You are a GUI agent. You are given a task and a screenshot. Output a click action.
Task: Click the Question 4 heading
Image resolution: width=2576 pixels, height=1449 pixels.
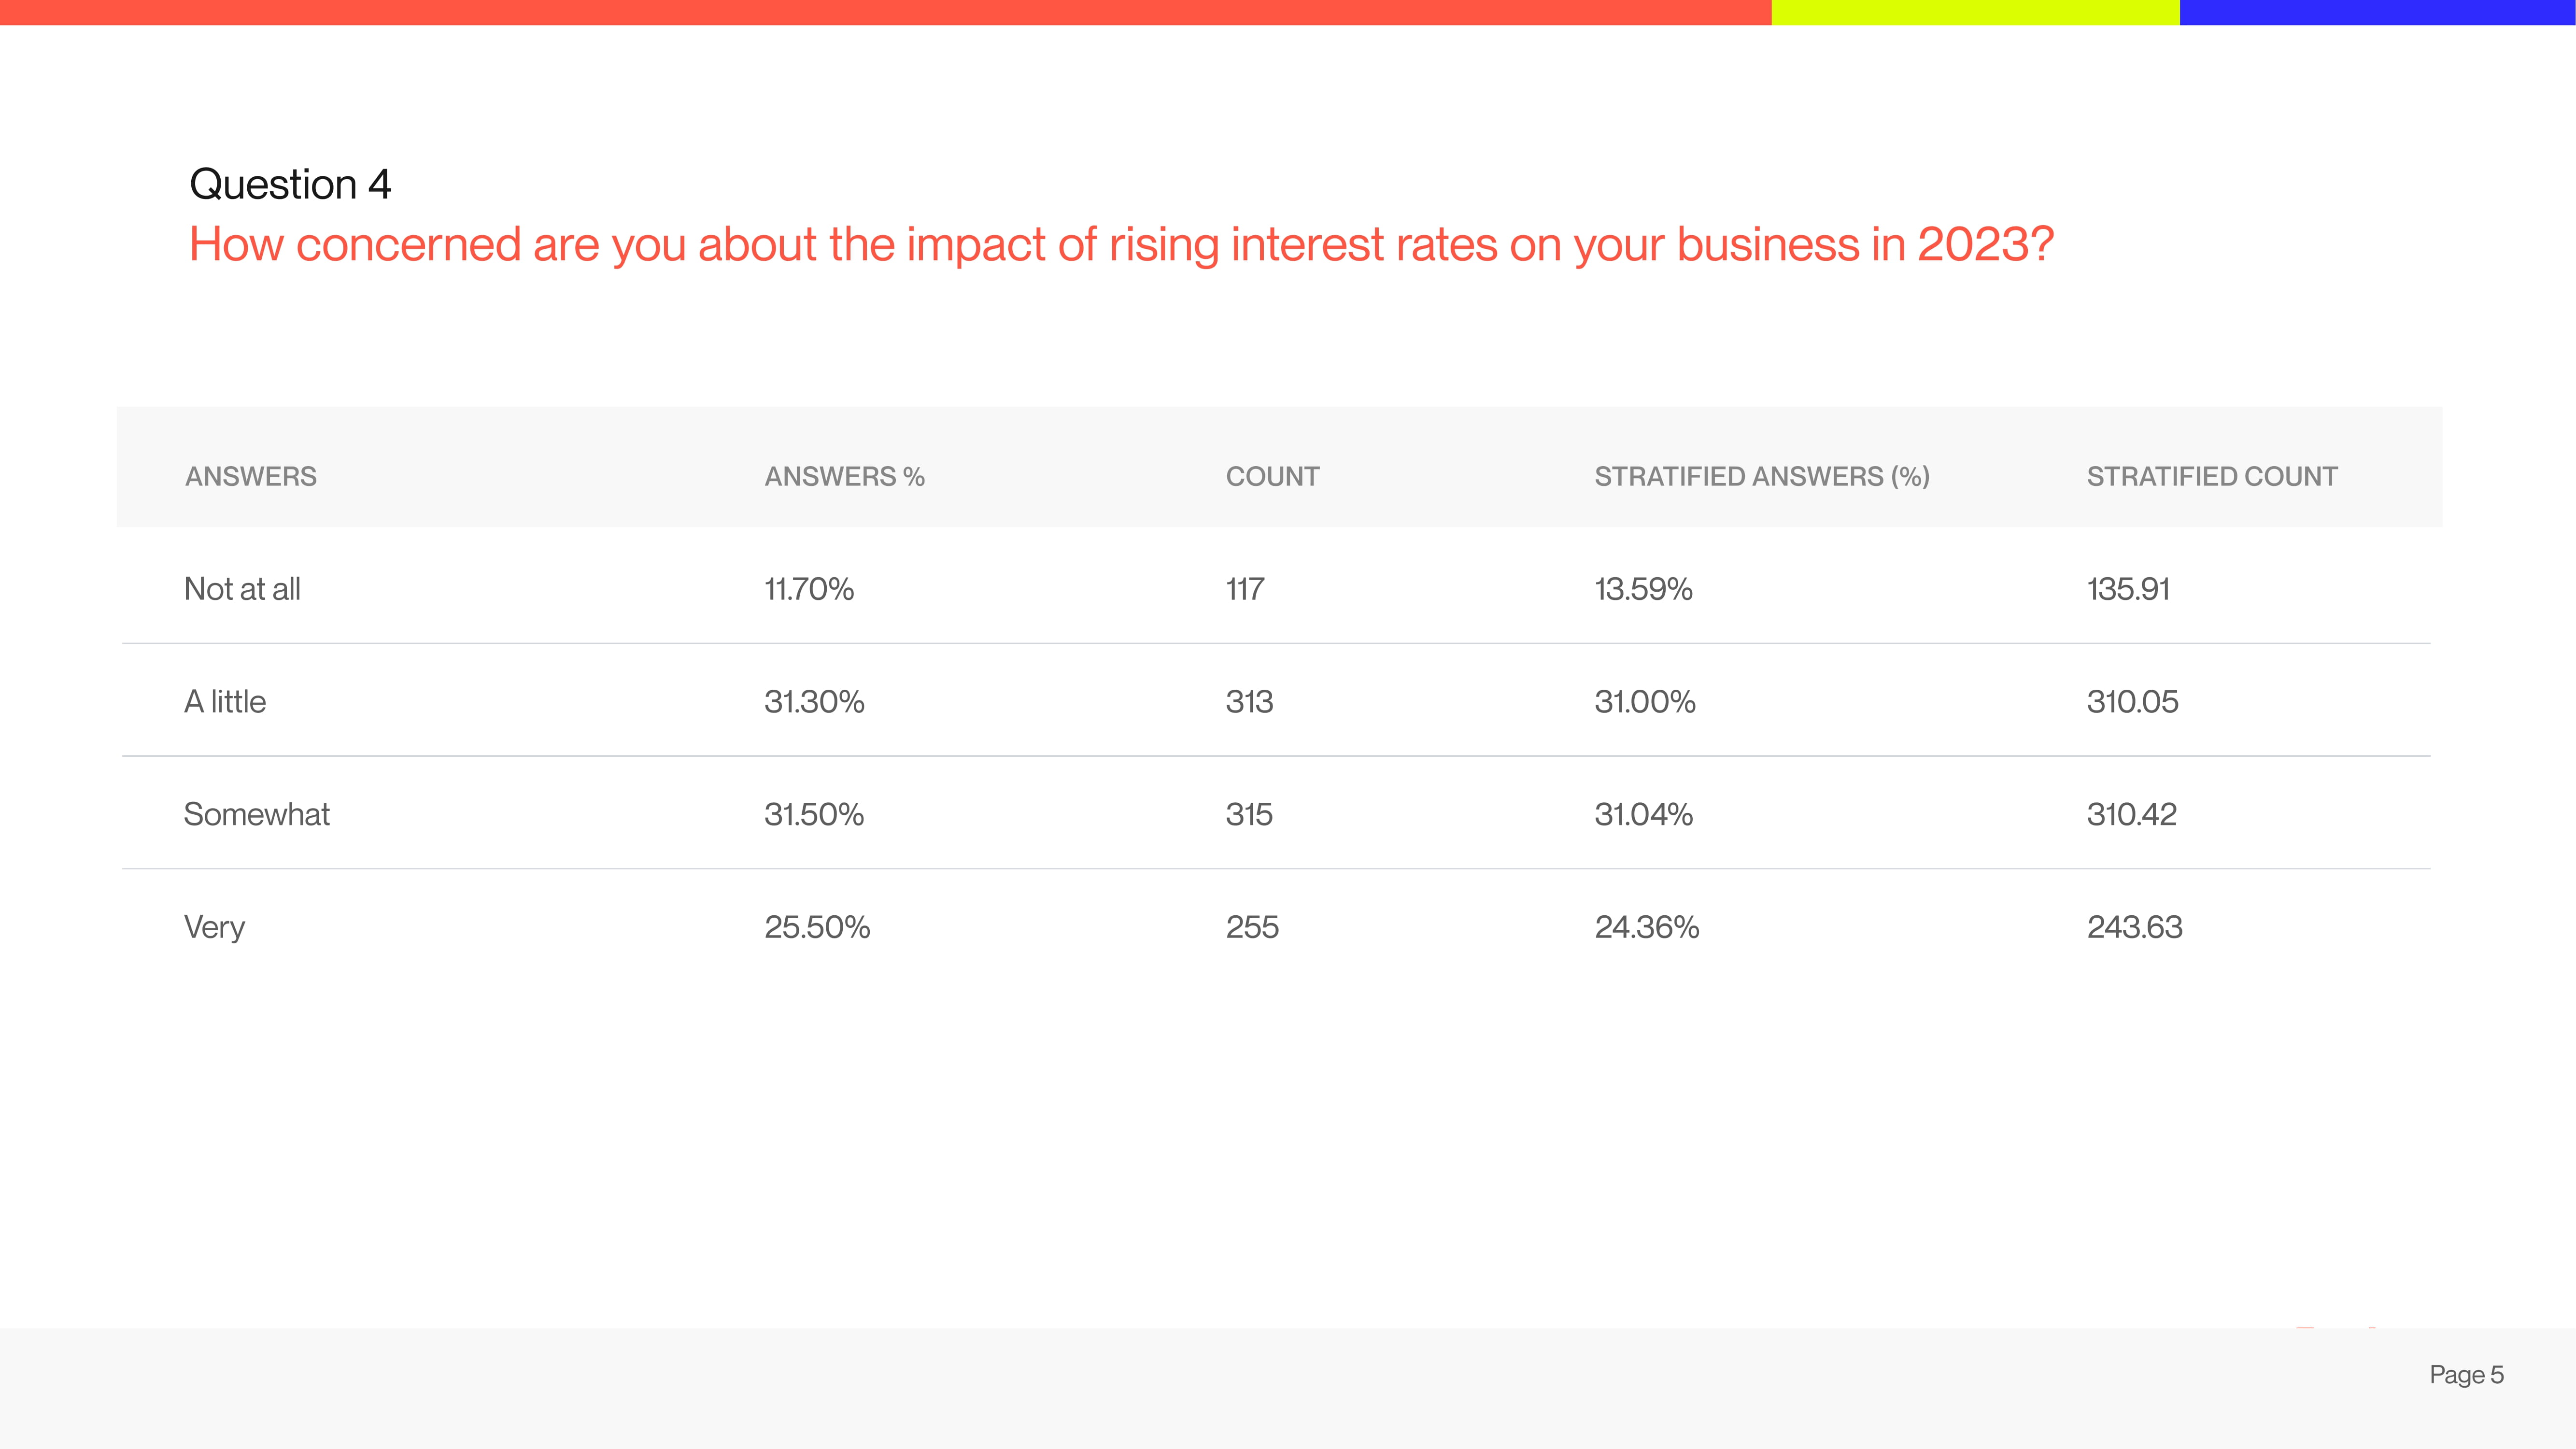(x=290, y=184)
